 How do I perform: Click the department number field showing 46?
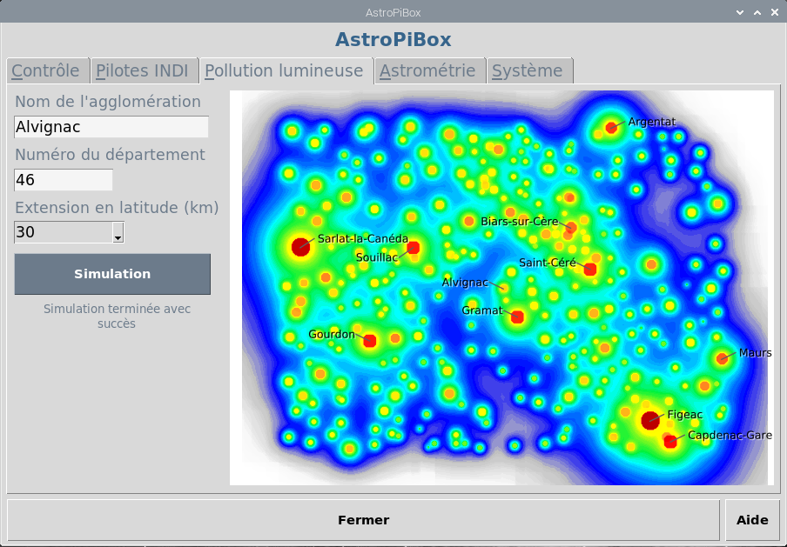pyautogui.click(x=64, y=180)
